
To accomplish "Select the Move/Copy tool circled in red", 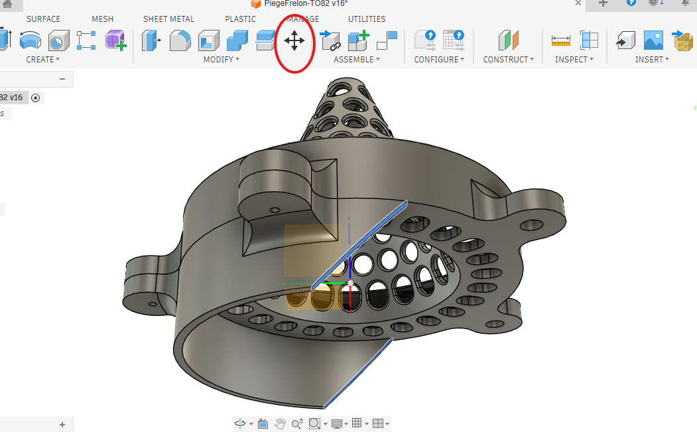I will click(294, 41).
